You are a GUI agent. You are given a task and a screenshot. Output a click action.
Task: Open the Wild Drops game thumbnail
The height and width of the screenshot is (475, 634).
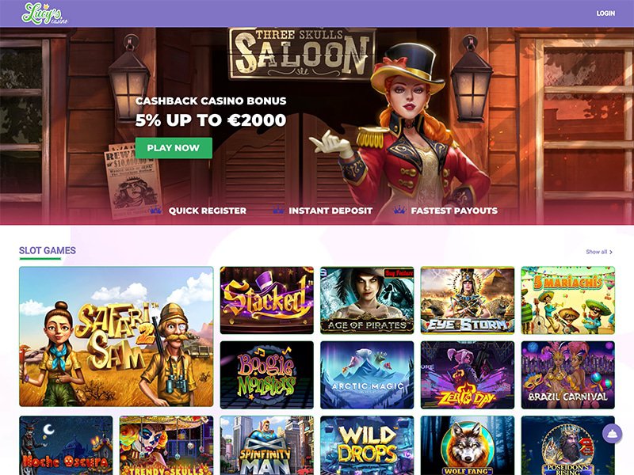coord(367,446)
